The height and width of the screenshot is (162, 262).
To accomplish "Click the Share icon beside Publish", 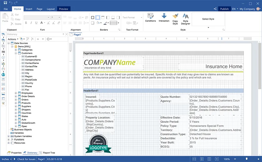I will 215,9.
